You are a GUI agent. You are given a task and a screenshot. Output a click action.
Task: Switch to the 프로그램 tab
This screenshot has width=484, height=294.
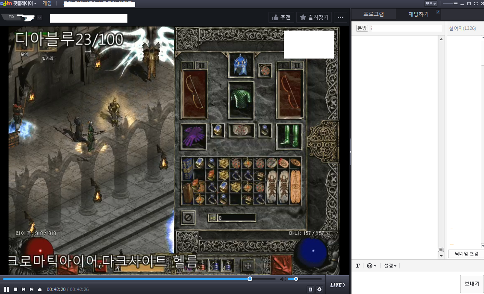click(374, 14)
